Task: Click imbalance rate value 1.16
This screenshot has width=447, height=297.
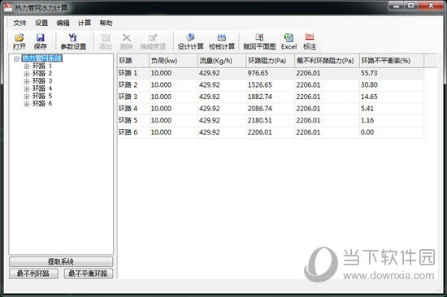Action: click(x=367, y=120)
